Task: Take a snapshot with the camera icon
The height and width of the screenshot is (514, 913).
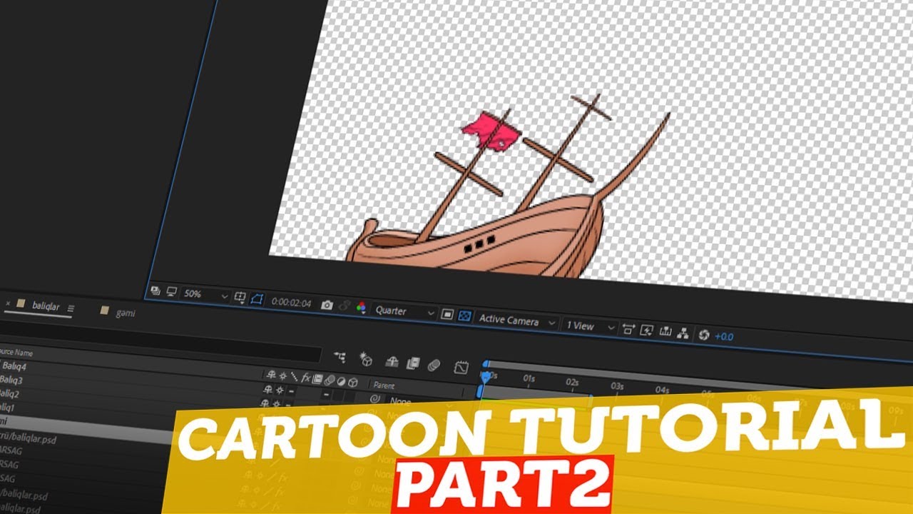Action: tap(327, 305)
